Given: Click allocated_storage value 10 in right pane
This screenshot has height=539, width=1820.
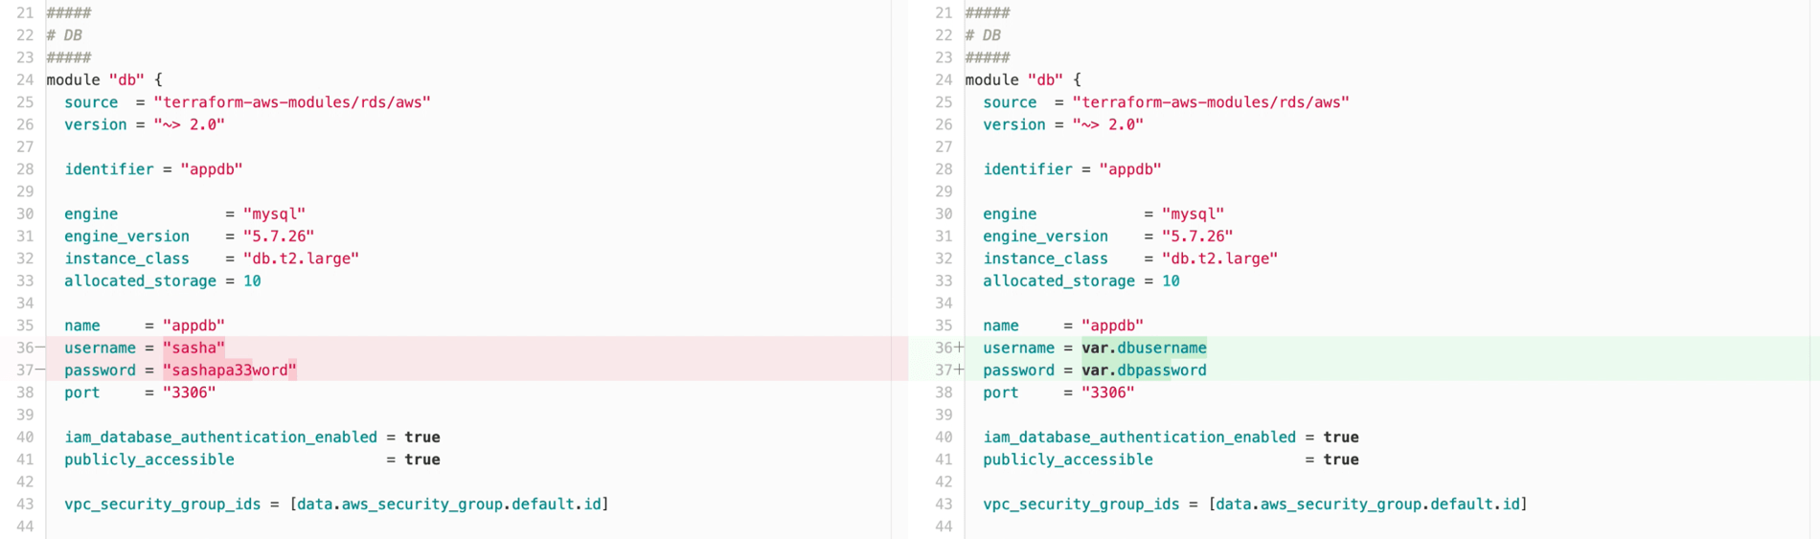Looking at the screenshot, I should click(1171, 281).
